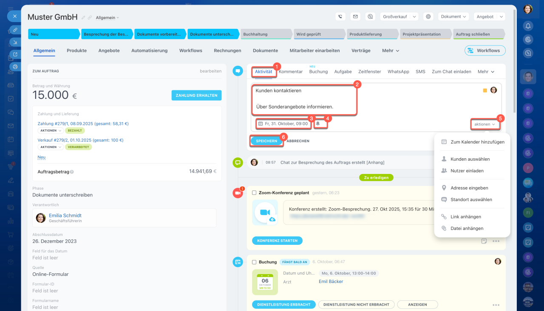Open the settings gear icon
This screenshot has width=544, height=311.
coord(428,17)
